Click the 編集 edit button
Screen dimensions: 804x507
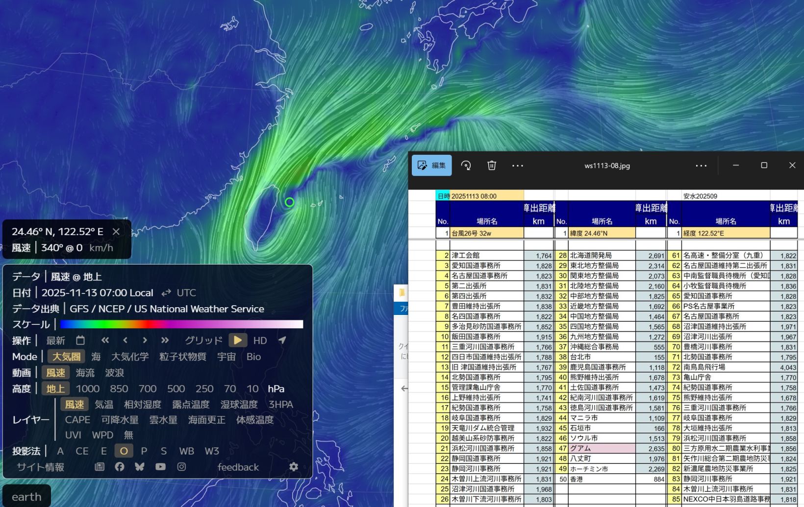click(431, 166)
